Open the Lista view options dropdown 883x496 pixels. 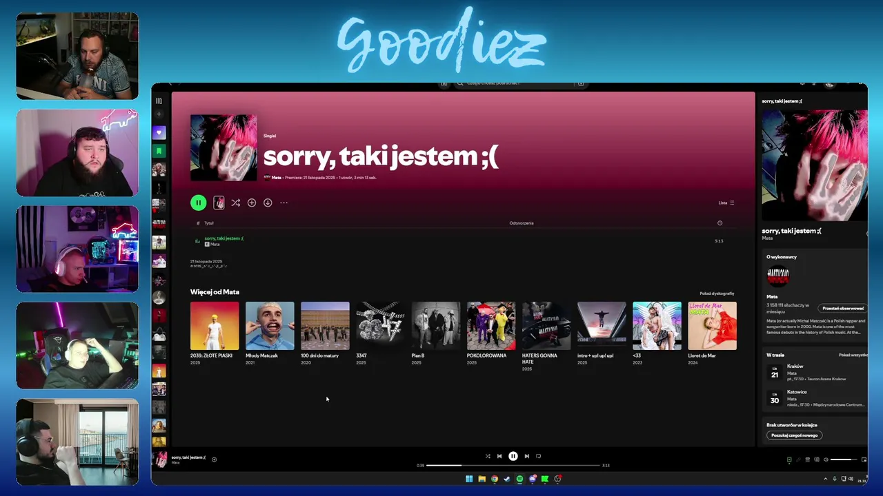pos(726,203)
